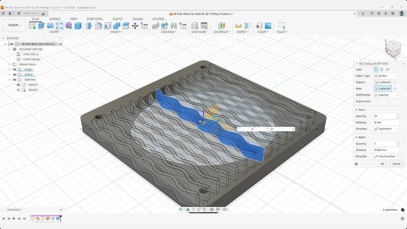Select the Combine tool
The width and height of the screenshot is (407, 229).
pyautogui.click(x=117, y=26)
